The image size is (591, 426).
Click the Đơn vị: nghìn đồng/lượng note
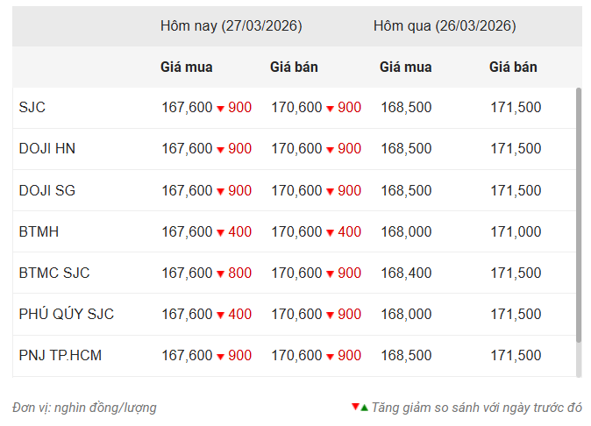pyautogui.click(x=85, y=408)
